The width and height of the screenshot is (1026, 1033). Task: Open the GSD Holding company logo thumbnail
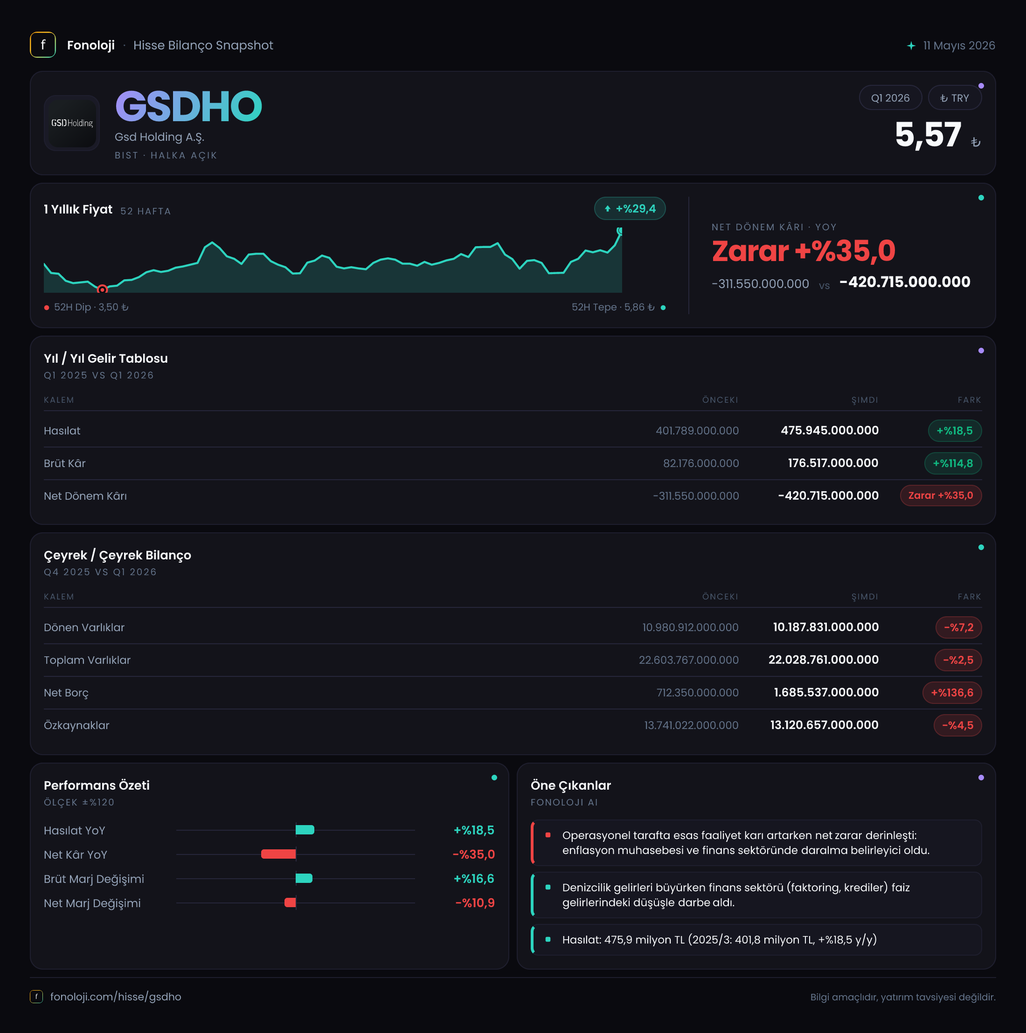click(x=72, y=123)
